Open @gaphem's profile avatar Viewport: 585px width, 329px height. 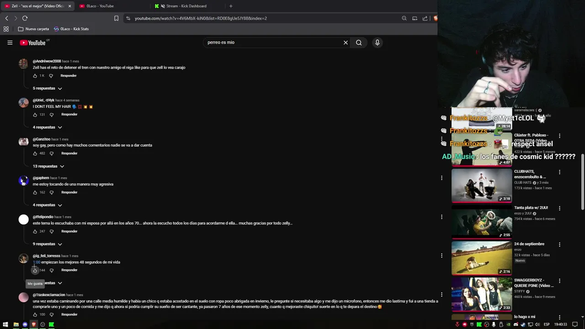click(x=23, y=180)
